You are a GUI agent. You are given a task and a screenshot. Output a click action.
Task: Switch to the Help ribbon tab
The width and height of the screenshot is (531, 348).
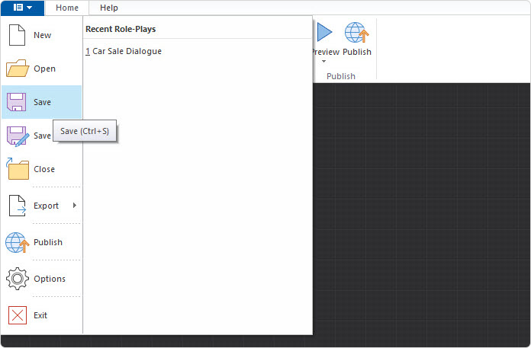point(108,8)
